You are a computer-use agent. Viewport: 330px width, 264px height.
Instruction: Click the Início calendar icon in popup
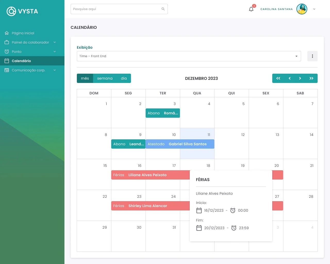199,210
